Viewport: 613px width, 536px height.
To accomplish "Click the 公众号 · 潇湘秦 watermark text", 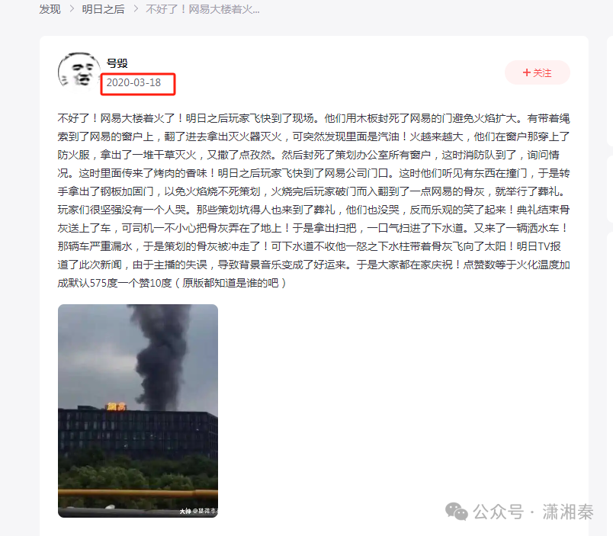I will coord(533,512).
